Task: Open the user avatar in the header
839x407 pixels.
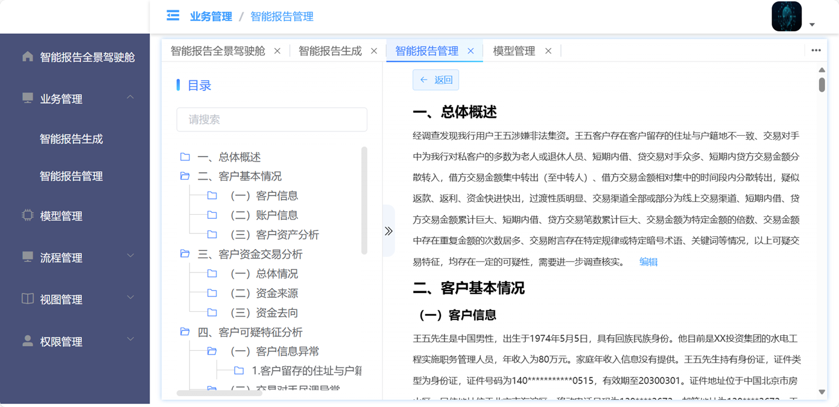Action: tap(787, 16)
